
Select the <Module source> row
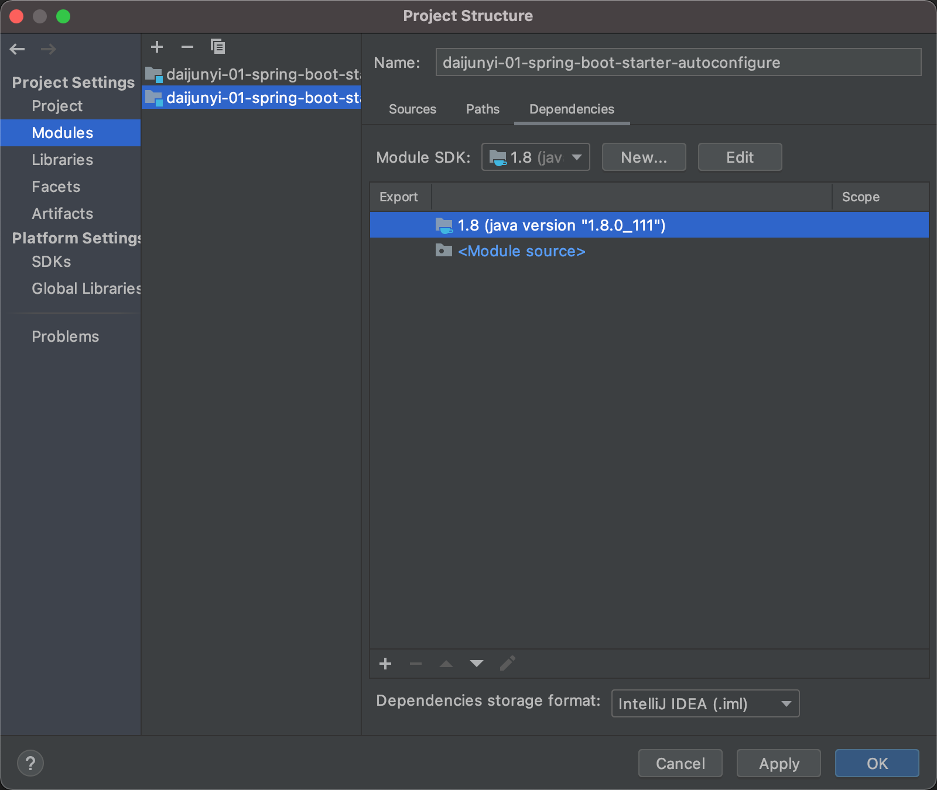point(649,251)
